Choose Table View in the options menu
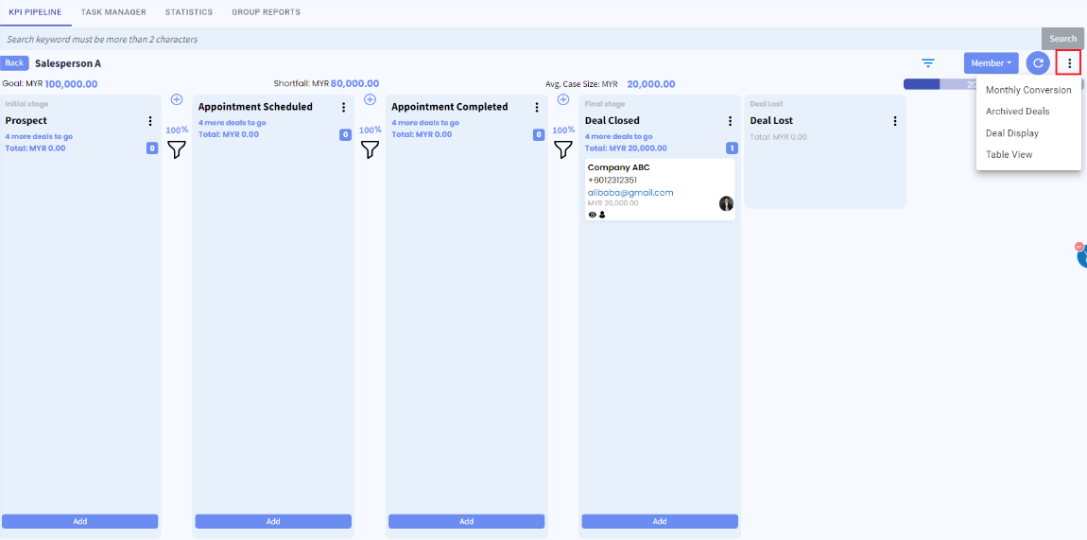1087x540 pixels. pyautogui.click(x=1009, y=154)
